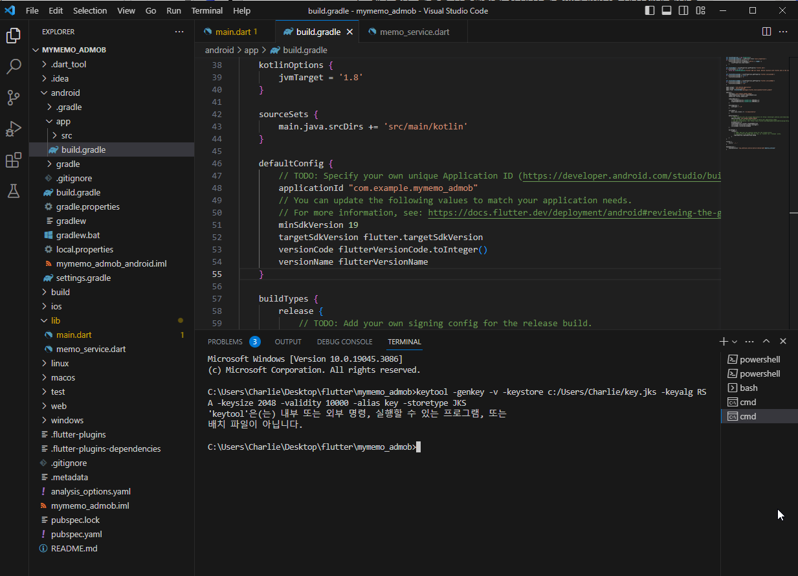
Task: Click the split editor right icon
Action: tap(766, 32)
